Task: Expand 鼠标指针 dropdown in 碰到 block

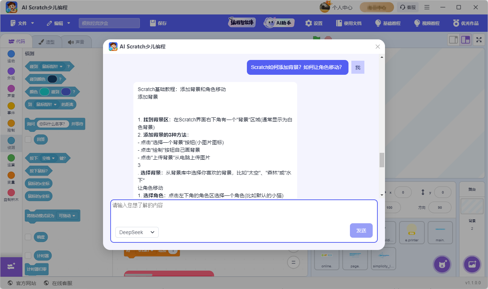Action: (52, 66)
